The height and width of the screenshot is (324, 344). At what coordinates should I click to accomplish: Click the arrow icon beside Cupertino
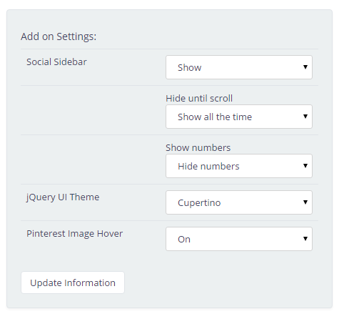[305, 202]
